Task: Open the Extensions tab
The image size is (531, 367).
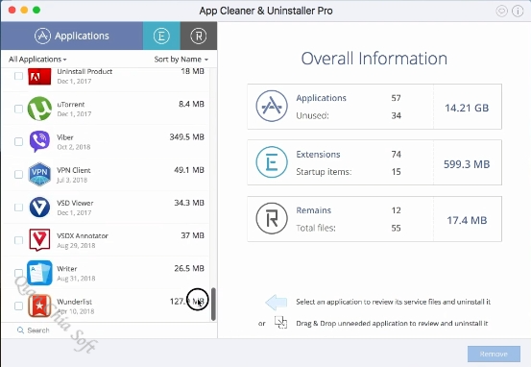Action: click(x=161, y=36)
